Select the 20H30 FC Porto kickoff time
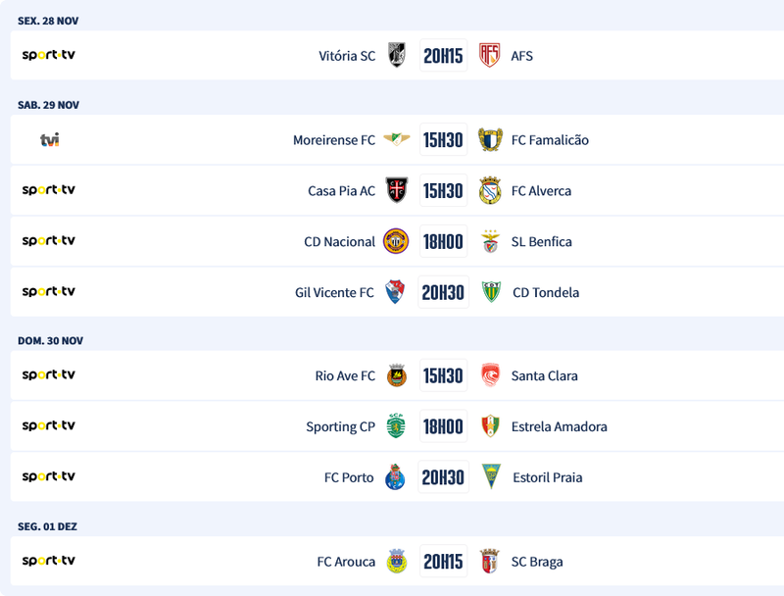 (x=443, y=477)
